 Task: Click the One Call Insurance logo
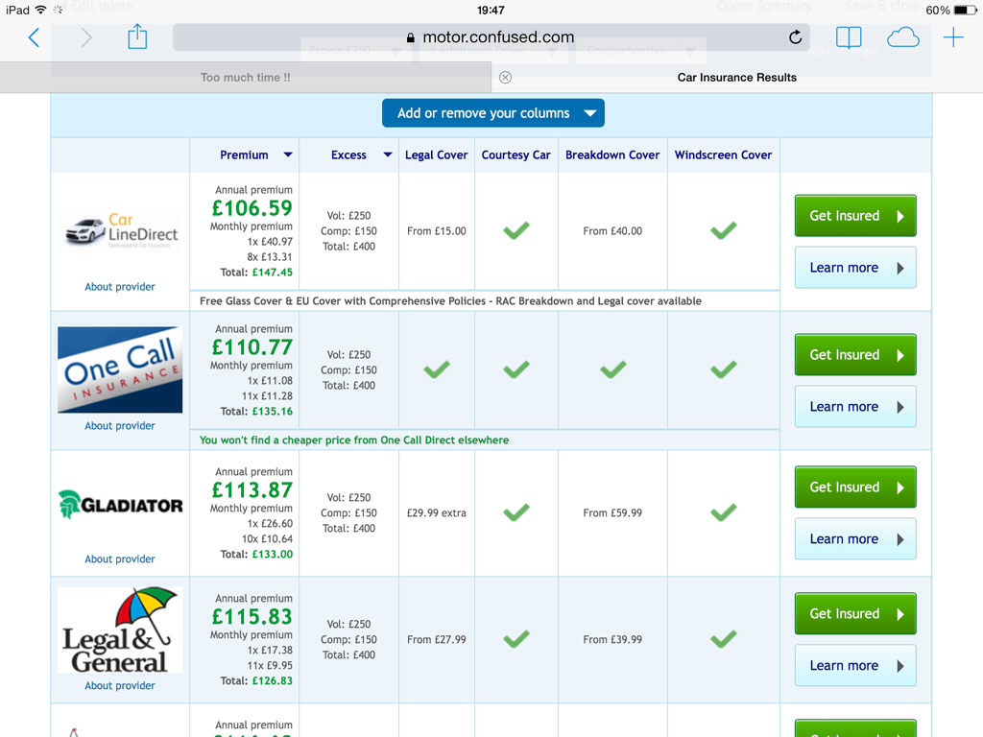point(120,369)
